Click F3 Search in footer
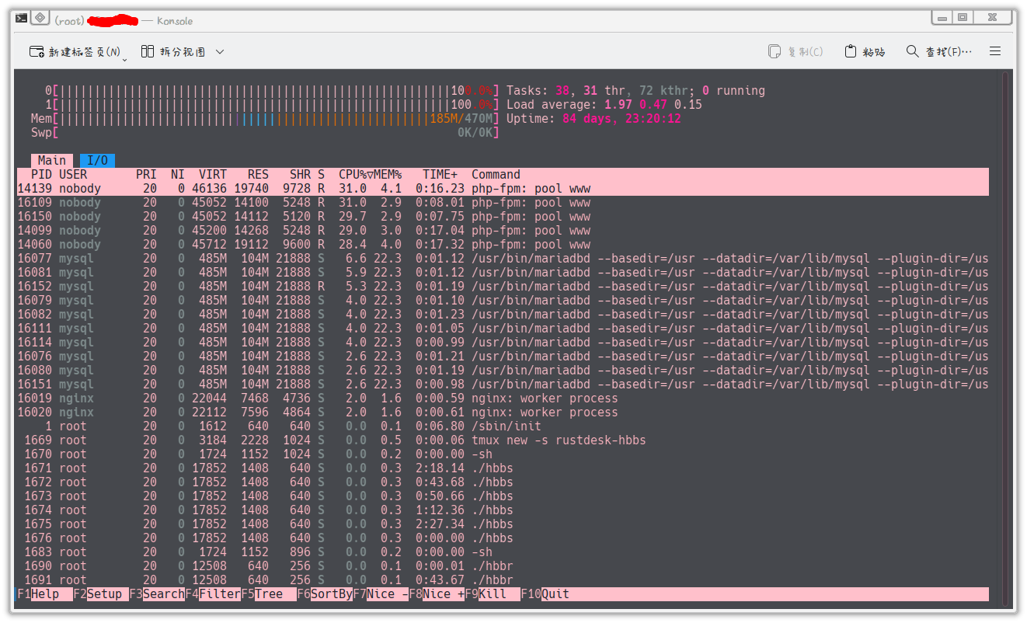Viewport: 1027px width, 623px height. (157, 593)
